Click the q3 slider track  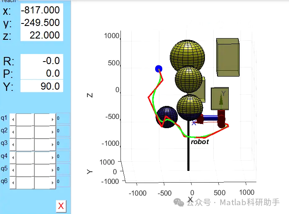pyautogui.click(x=33, y=144)
